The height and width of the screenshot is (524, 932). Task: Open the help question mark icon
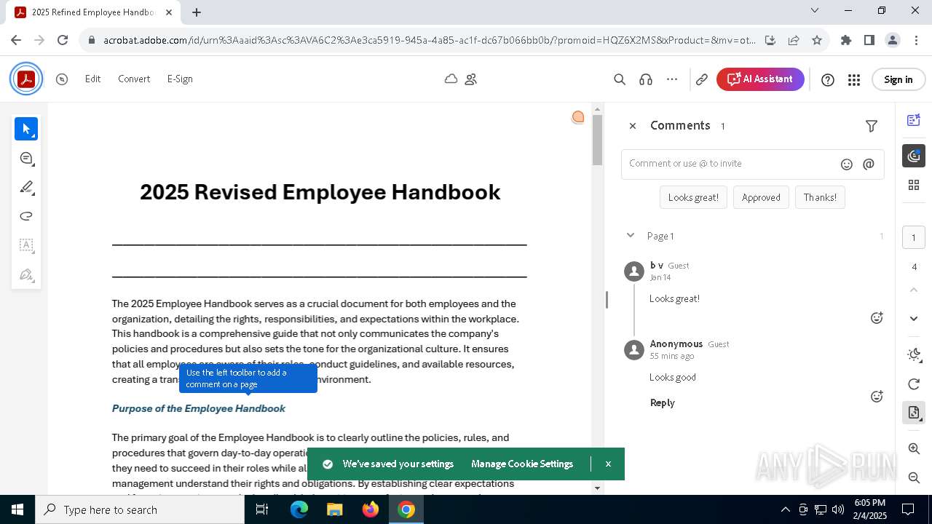(828, 80)
